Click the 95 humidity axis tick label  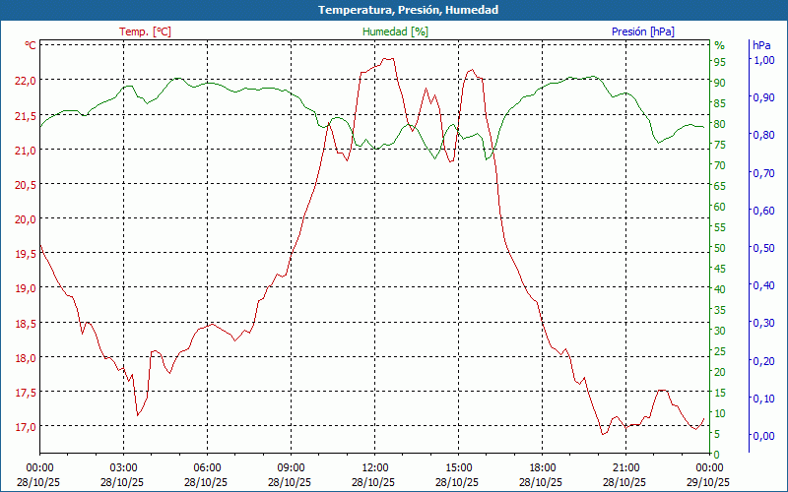(x=720, y=62)
